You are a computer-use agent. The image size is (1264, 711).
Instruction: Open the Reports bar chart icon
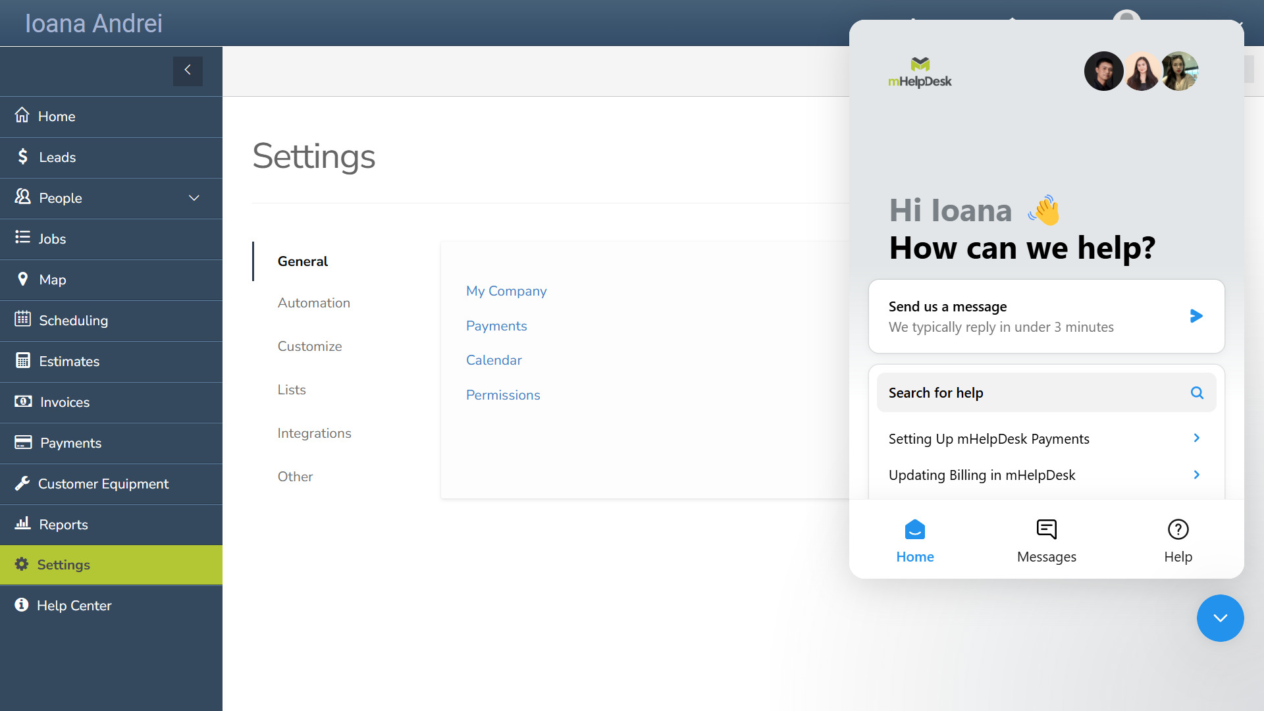tap(22, 524)
